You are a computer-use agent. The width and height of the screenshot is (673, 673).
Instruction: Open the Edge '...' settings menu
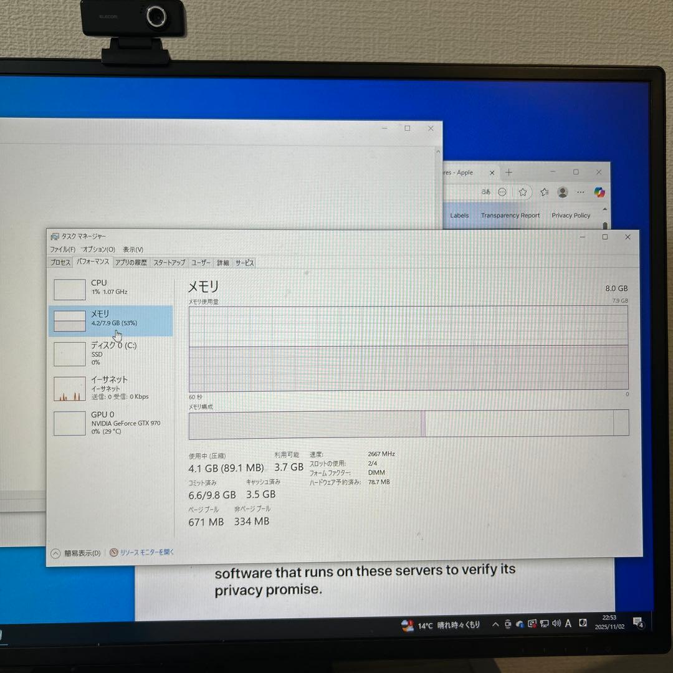[581, 192]
